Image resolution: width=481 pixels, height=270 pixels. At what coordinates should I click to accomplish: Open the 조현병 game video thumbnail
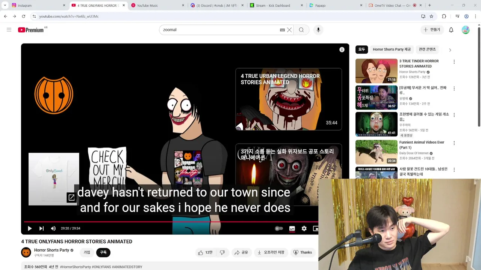[376, 124]
